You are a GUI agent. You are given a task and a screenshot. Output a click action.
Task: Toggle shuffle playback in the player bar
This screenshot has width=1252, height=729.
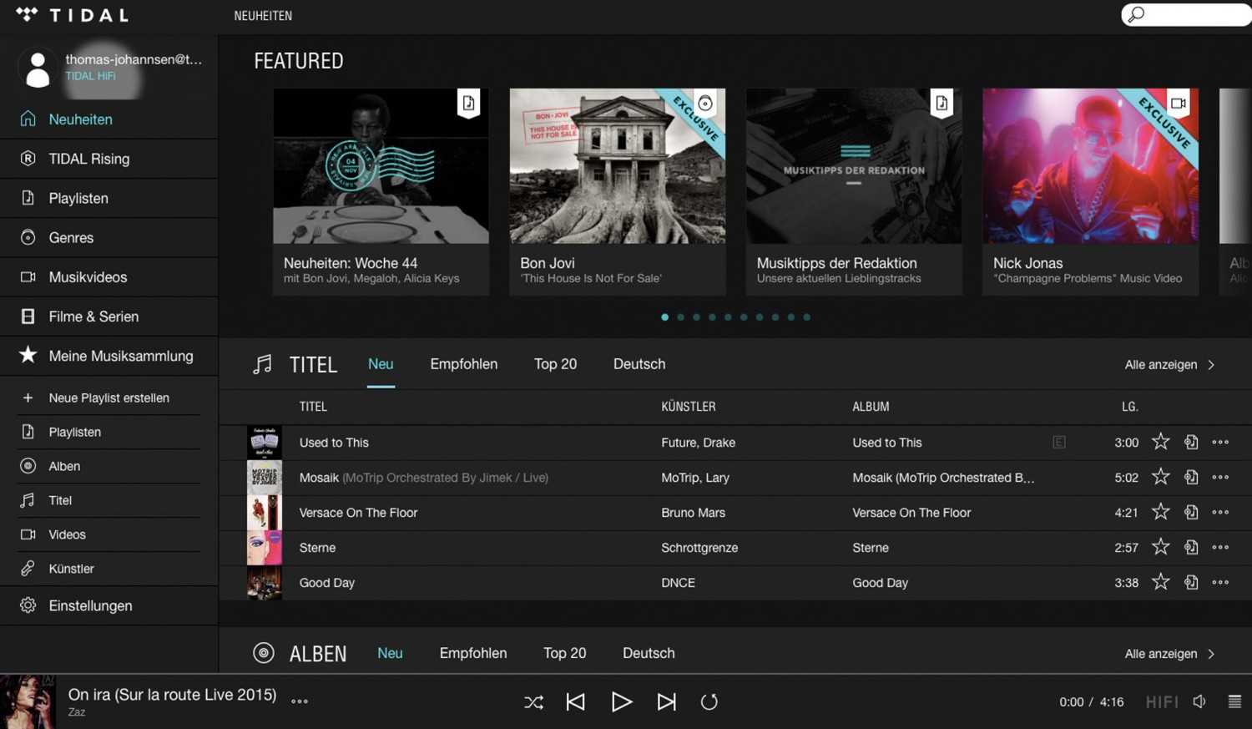pos(533,702)
